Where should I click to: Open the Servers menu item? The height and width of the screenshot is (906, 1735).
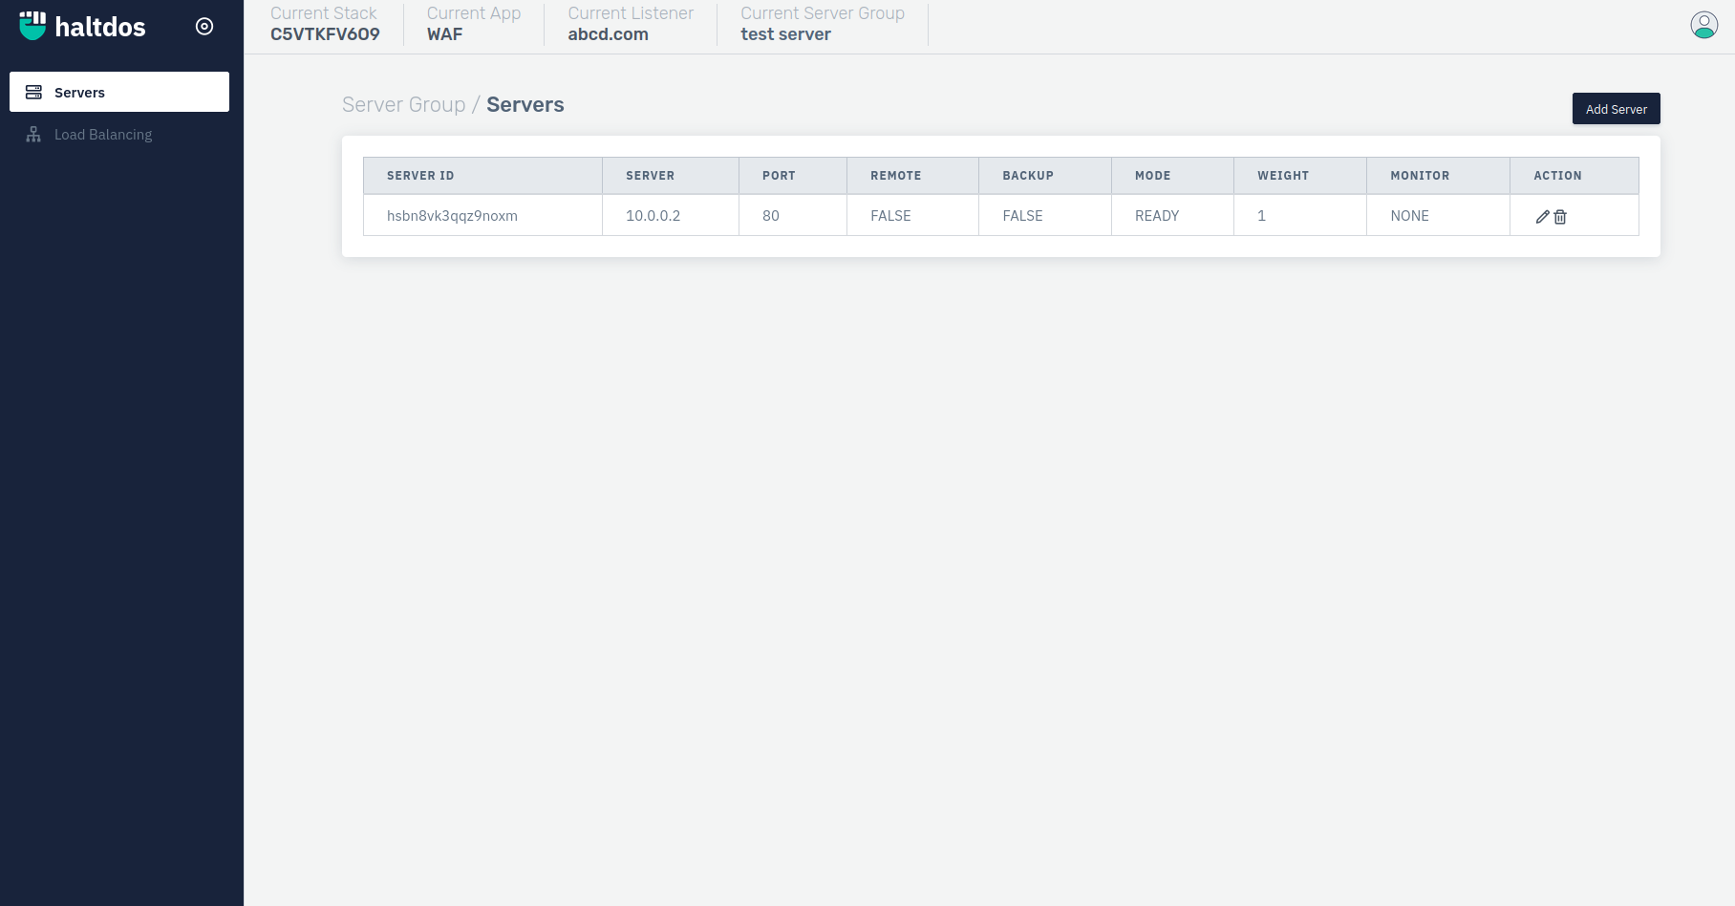[119, 92]
